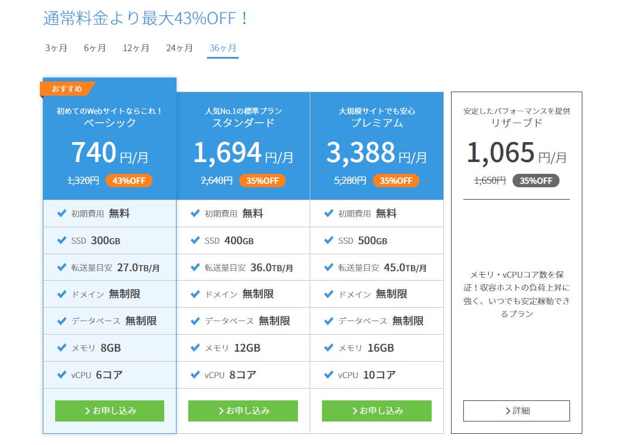Click 安定したパフォーマンスを提供 tagline
Image resolution: width=624 pixels, height=445 pixels.
click(517, 111)
